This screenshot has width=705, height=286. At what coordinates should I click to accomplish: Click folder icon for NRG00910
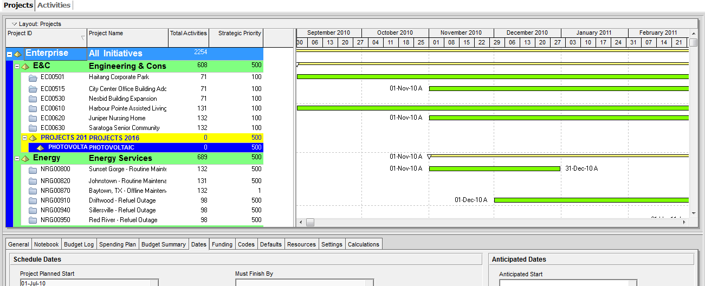33,200
